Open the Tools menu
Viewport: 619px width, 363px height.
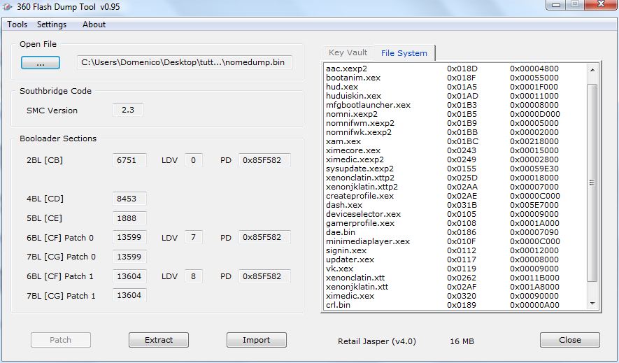(x=17, y=24)
